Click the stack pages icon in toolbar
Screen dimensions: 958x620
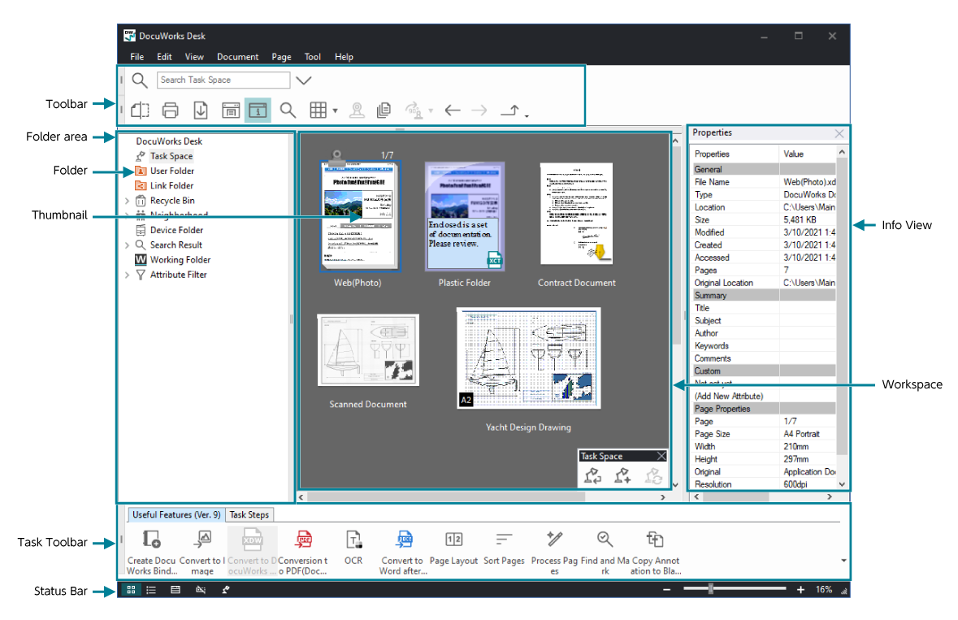[x=384, y=111]
